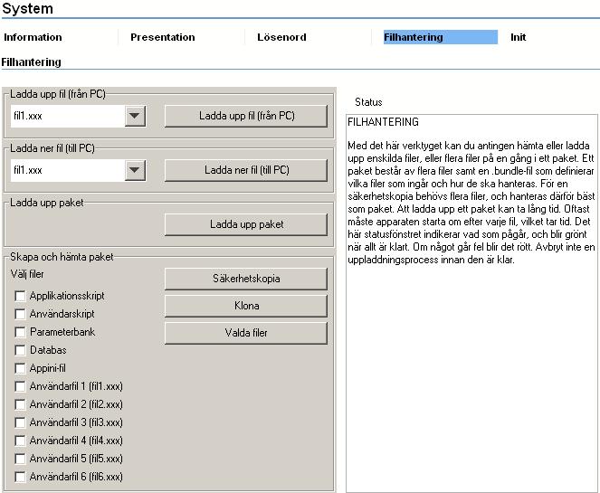Click the System page heading
The image size is (600, 493).
(x=27, y=8)
